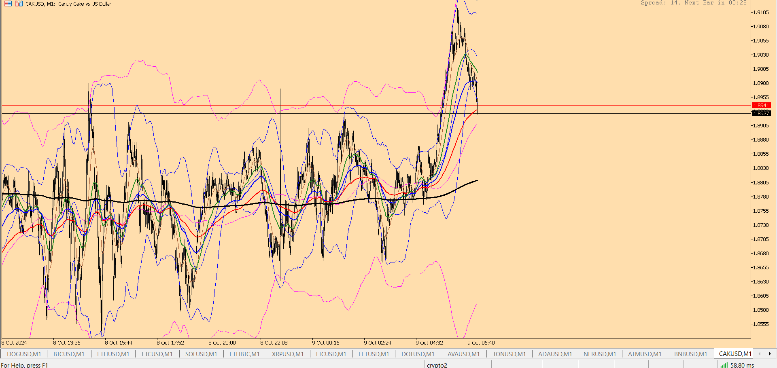
Task: Click the 8 Oct 20:00 time label
Action: pos(222,343)
